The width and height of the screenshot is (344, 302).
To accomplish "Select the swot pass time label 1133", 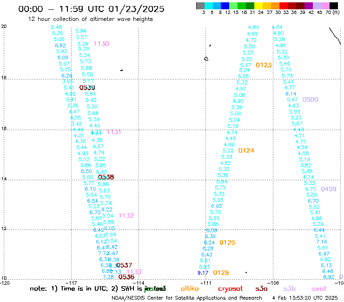I will [134, 272].
